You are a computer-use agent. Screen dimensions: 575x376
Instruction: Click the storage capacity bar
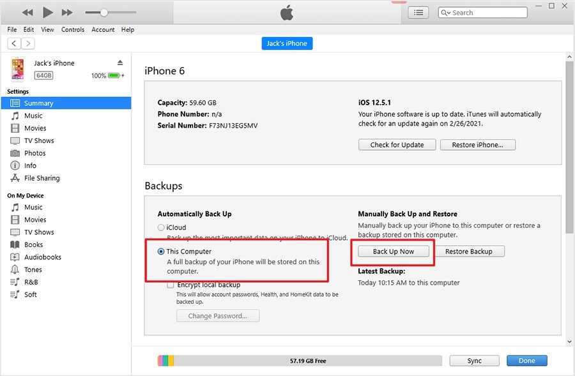click(x=300, y=361)
